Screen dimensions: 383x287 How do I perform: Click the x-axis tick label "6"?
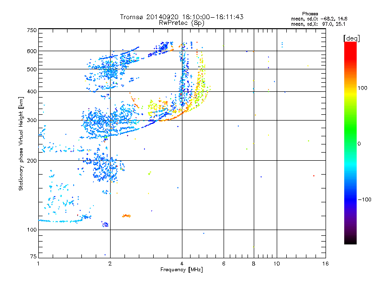[x=224, y=264]
